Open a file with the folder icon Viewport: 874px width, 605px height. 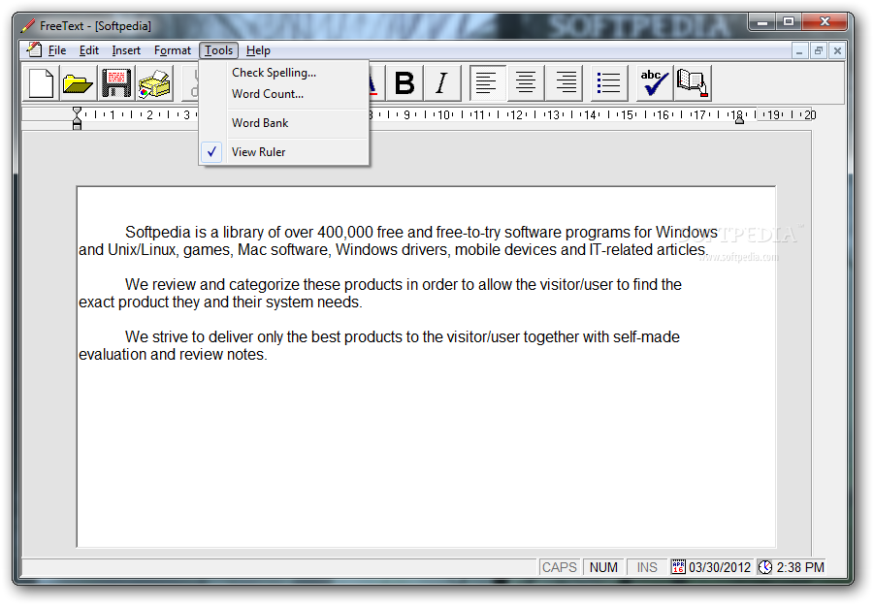[x=78, y=83]
